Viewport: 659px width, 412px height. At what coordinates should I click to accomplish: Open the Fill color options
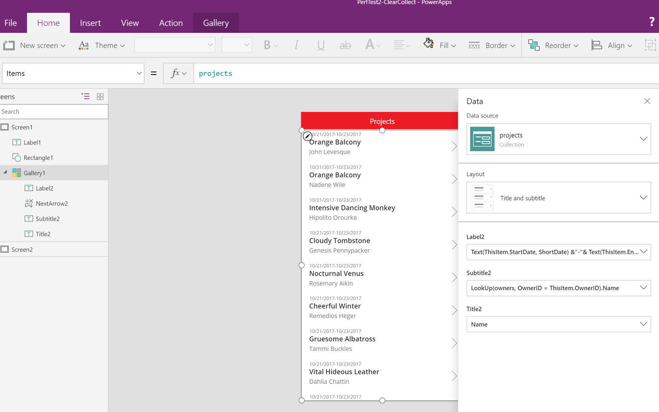[439, 45]
